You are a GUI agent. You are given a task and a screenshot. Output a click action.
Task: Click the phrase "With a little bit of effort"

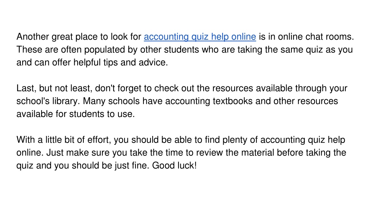[x=63, y=140]
